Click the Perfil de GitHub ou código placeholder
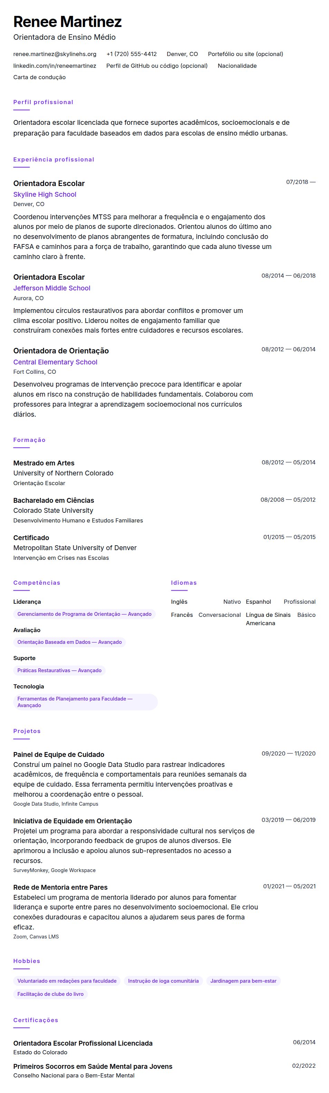This screenshot has width=329, height=1093. (157, 66)
